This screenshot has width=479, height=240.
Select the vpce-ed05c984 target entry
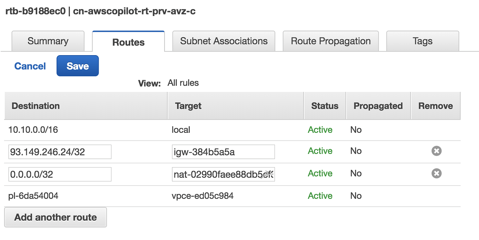(x=202, y=196)
